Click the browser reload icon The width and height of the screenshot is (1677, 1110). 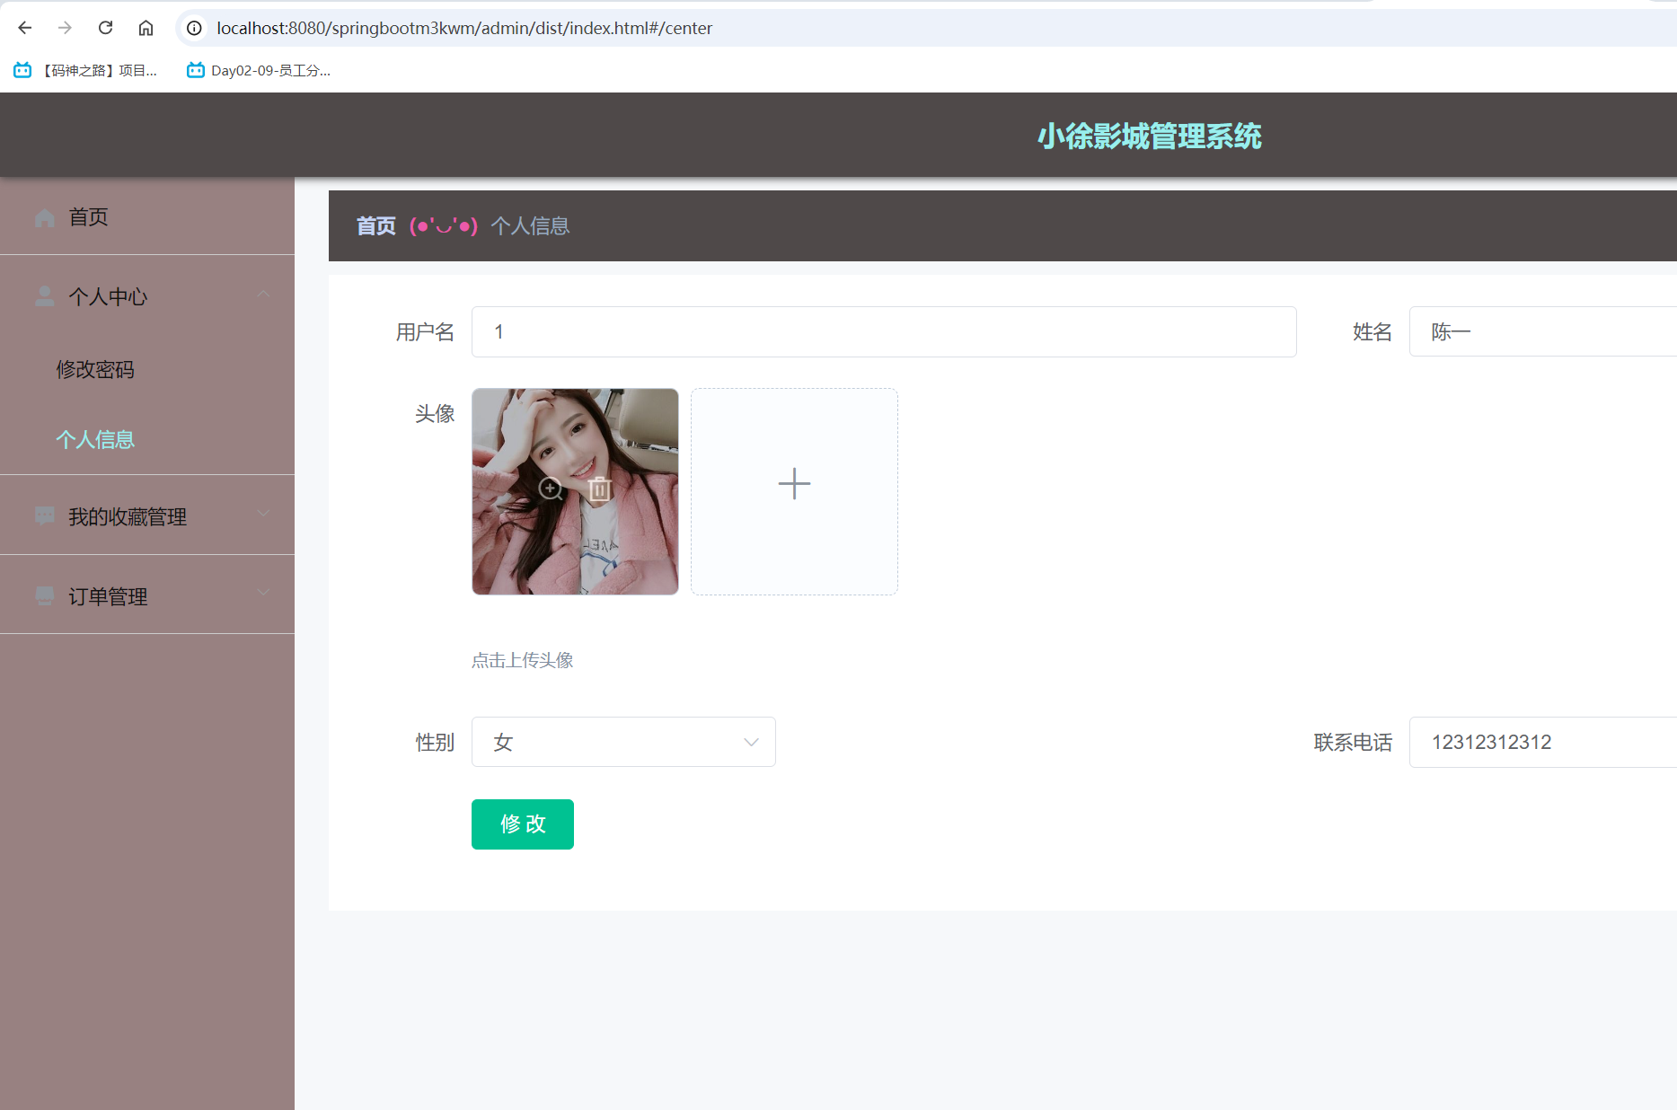coord(105,28)
